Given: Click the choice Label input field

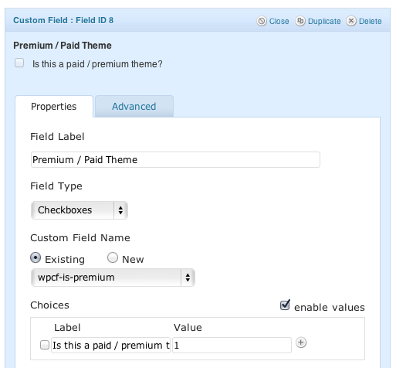Looking at the screenshot, I should coord(110,345).
